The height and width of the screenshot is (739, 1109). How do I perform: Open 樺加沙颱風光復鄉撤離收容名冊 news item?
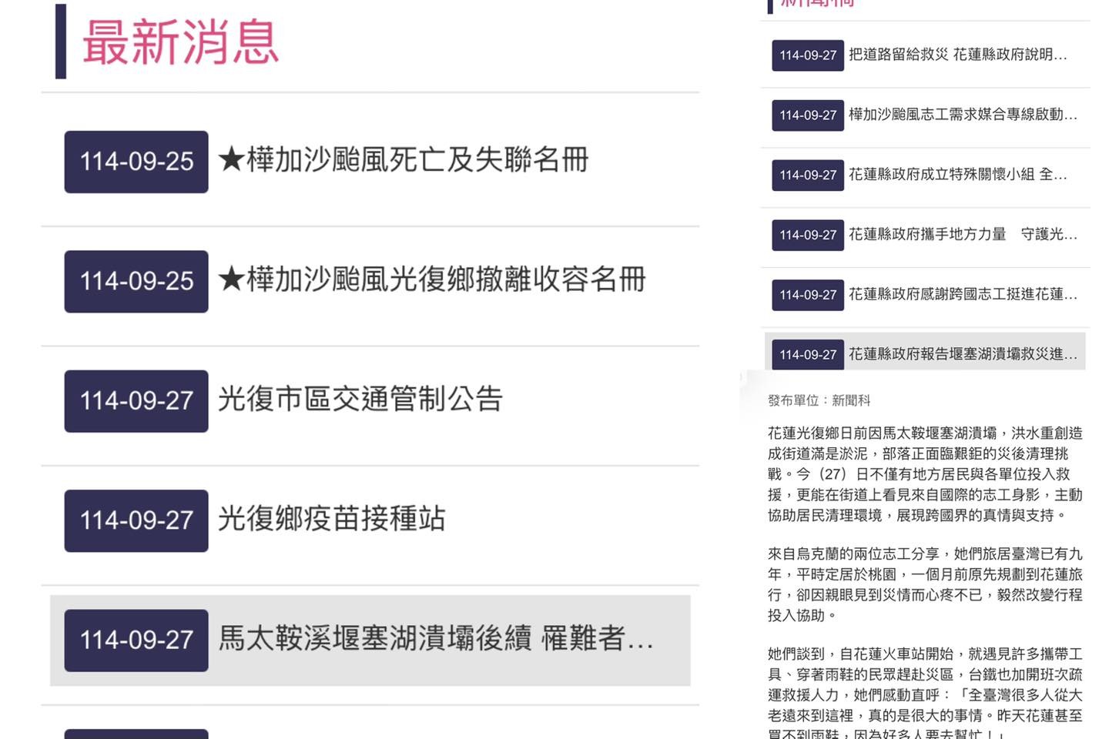pos(431,280)
